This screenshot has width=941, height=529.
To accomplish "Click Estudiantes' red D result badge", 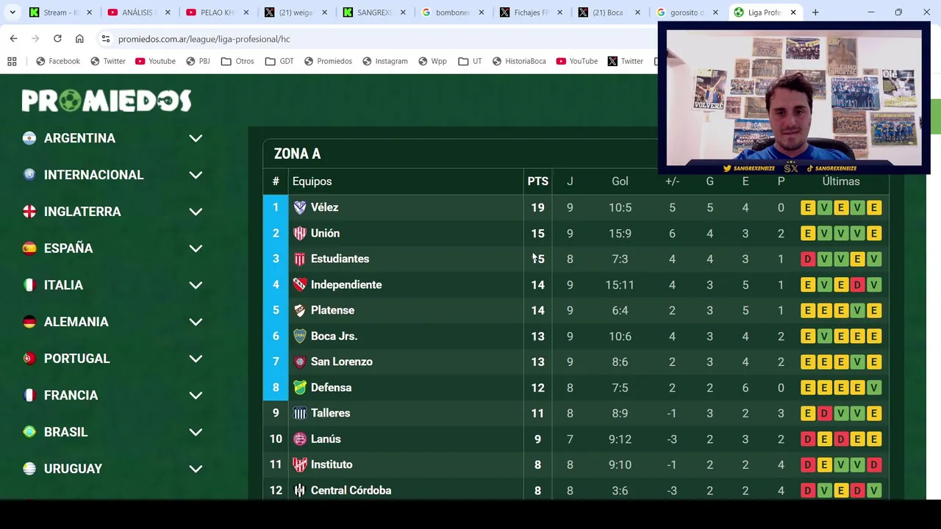I will [x=807, y=259].
